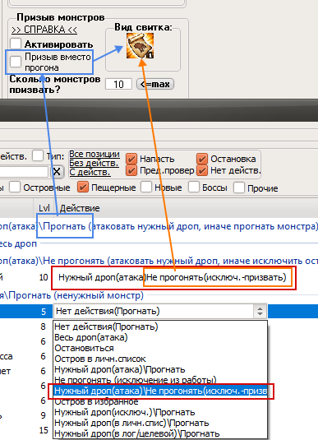Toggle the Тип checkbox
Viewport: 318px width, 440px height.
pos(38,155)
